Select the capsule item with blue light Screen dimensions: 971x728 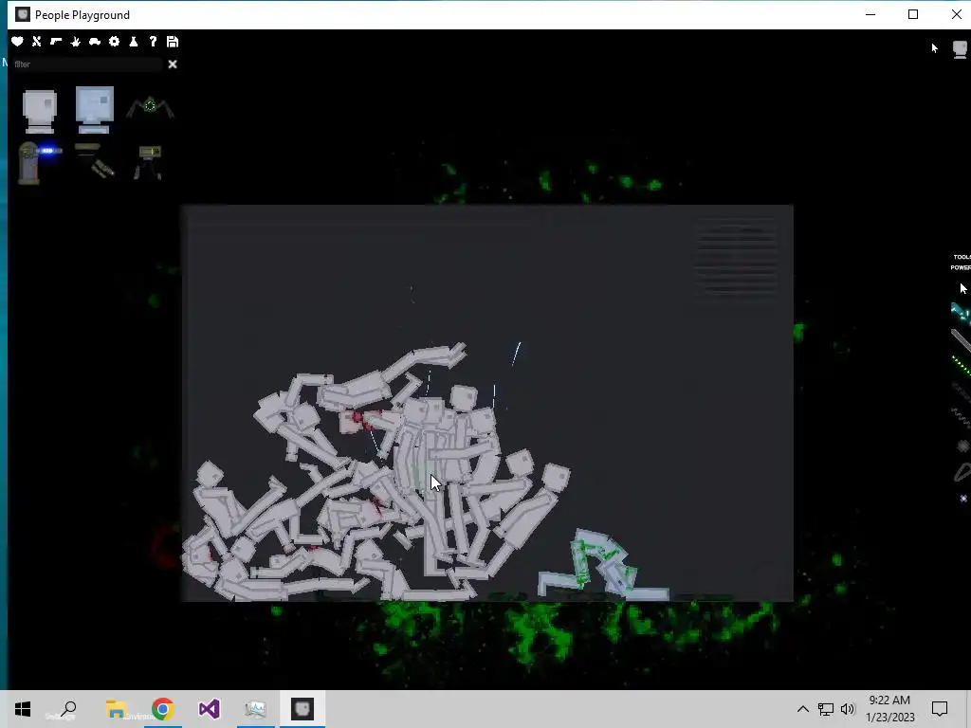click(39, 162)
